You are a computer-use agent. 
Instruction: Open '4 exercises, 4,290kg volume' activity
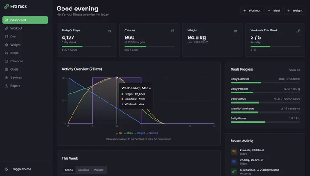tap(259, 170)
